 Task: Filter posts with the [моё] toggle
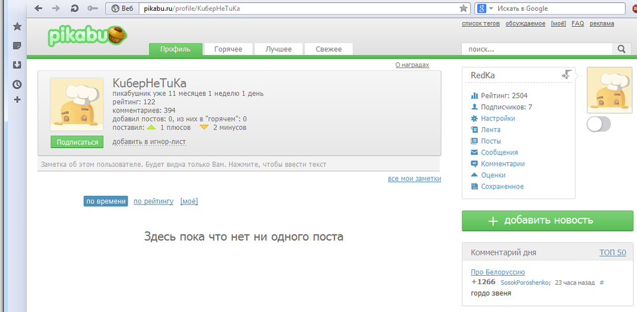pos(189,201)
